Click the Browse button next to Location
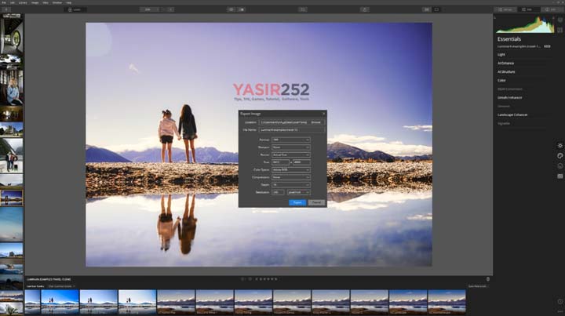 316,122
